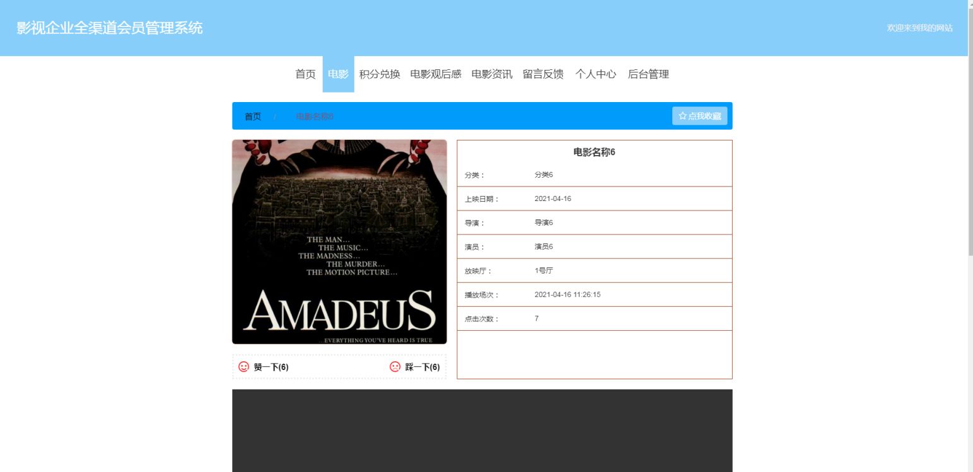
Task: Click the 首页 breadcrumb link
Action: click(253, 117)
